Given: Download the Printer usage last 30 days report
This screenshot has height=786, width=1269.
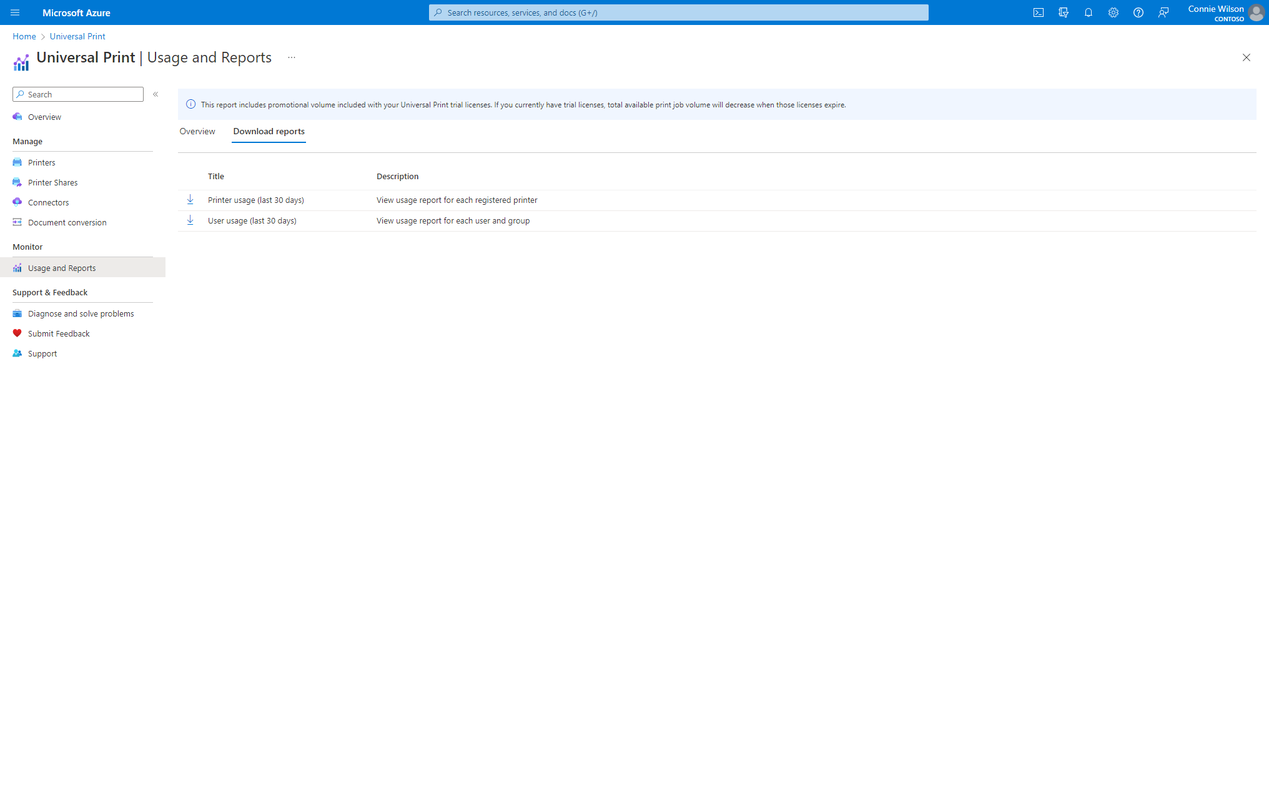Looking at the screenshot, I should coord(189,199).
